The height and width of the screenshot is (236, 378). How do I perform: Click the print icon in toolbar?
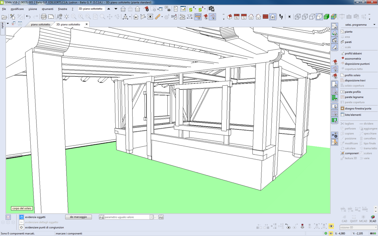(44, 17)
